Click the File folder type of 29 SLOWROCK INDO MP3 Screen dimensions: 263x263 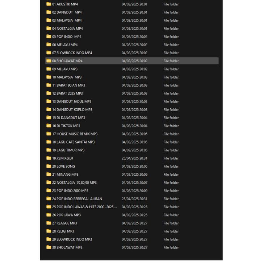tap(171, 239)
